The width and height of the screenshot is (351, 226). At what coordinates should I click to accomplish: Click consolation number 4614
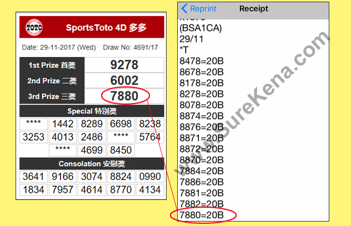point(92,190)
